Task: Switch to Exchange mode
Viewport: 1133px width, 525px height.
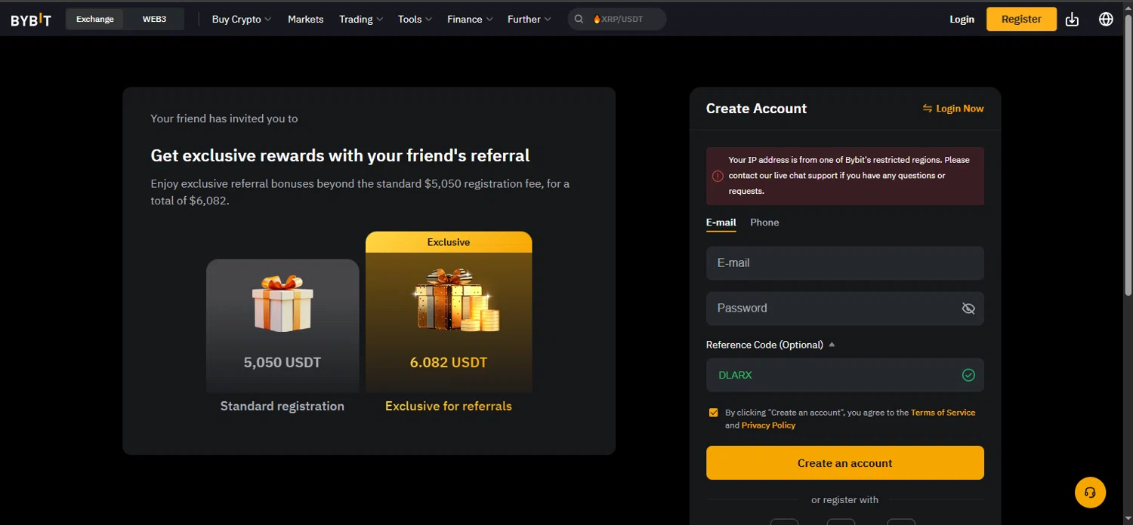Action: [x=95, y=20]
